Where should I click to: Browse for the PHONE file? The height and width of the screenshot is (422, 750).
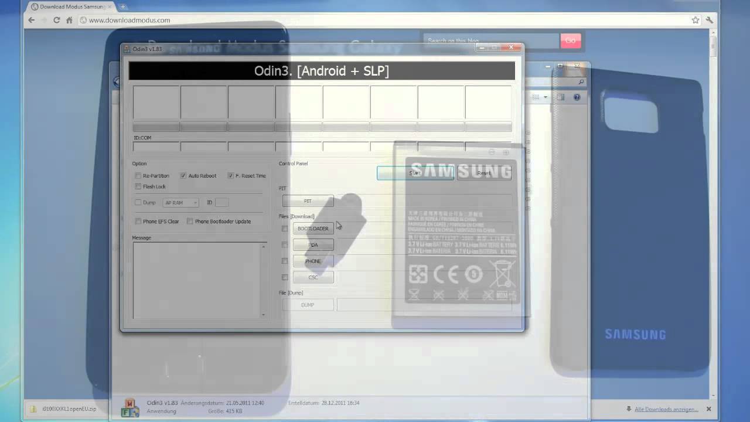(313, 261)
